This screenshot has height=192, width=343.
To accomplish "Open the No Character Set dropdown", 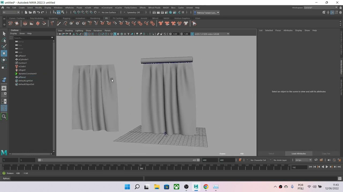I will click(x=258, y=160).
